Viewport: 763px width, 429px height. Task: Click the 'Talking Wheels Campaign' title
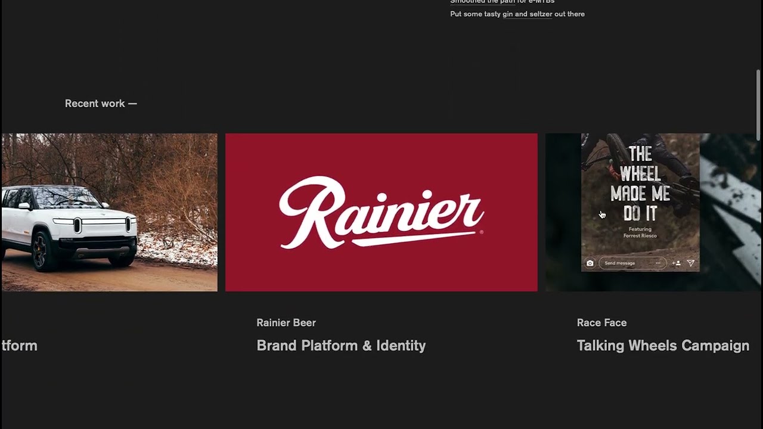click(x=663, y=346)
